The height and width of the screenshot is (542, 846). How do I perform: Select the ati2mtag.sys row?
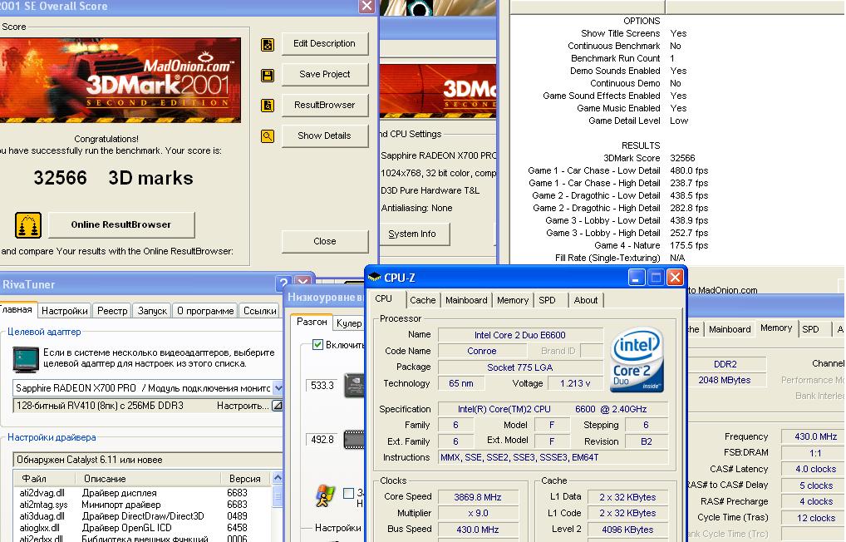(142, 505)
